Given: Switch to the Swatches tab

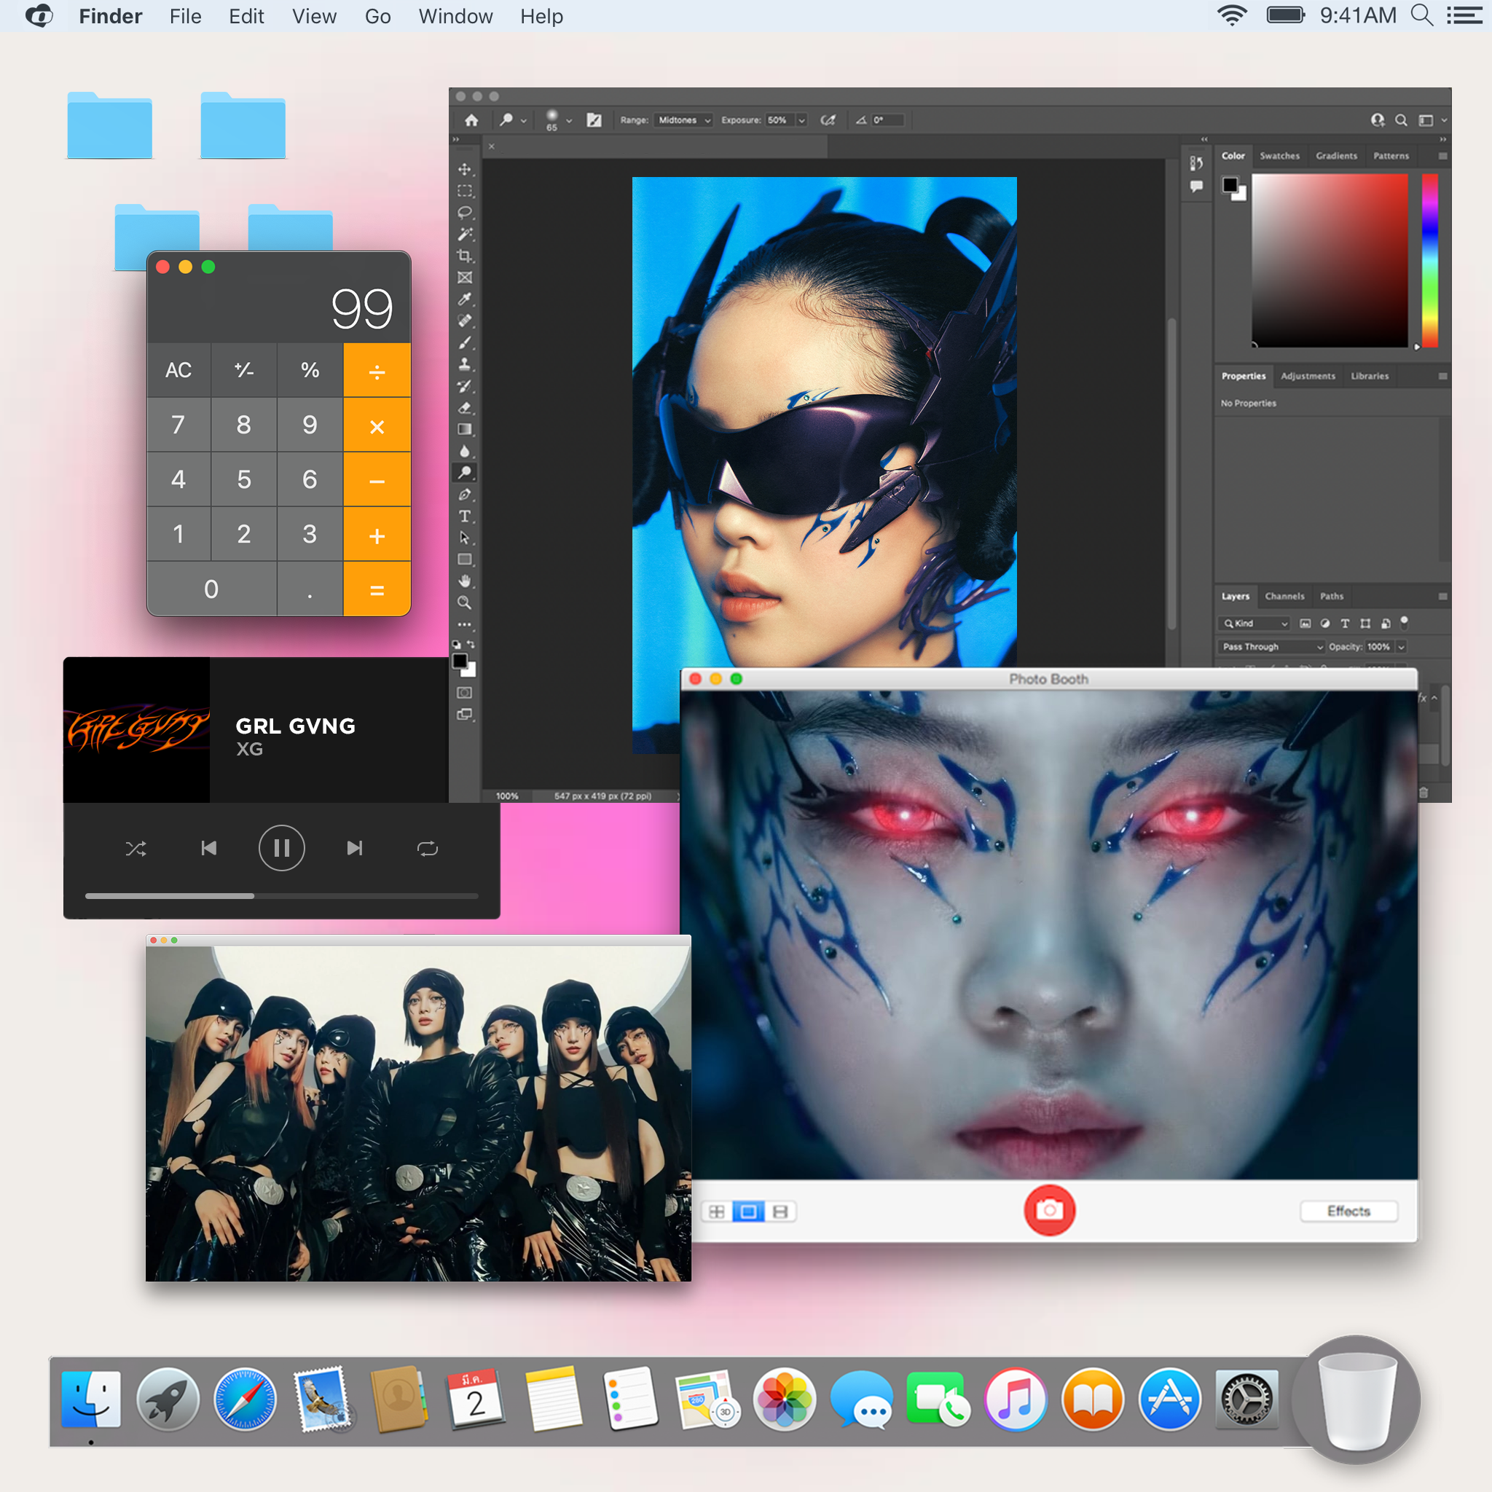Looking at the screenshot, I should (1279, 156).
